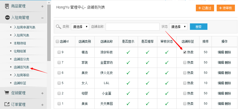
Task: Click the 促销管理 shopping cart icon
Action: [7, 93]
